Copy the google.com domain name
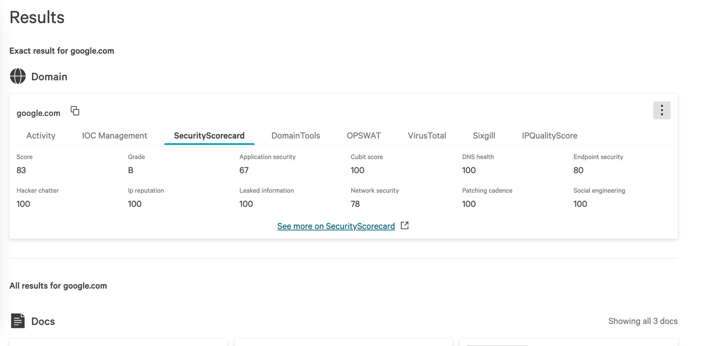Viewport: 711px width, 346px height. [x=75, y=111]
